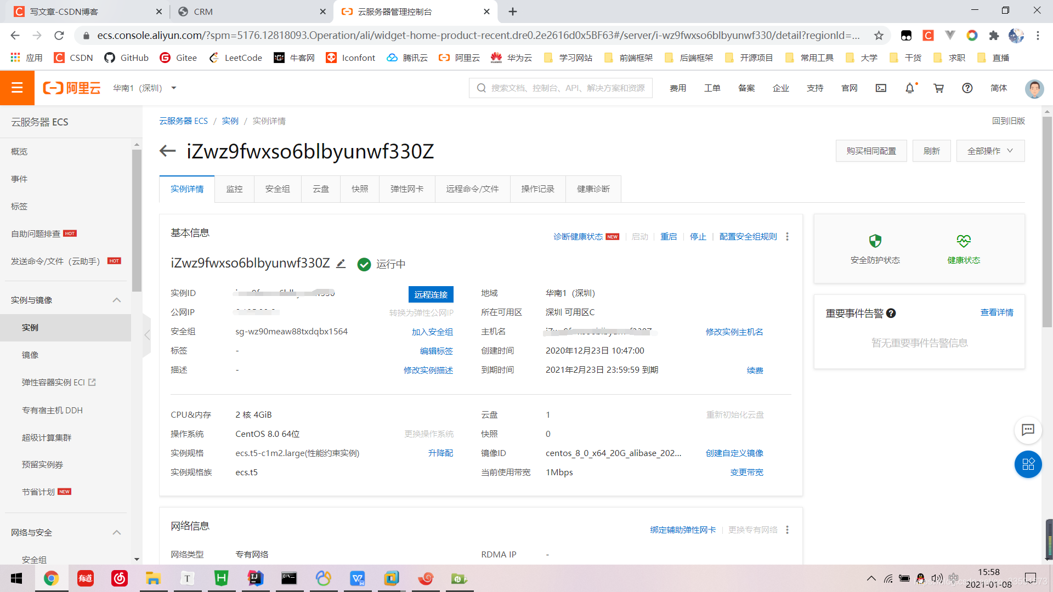Viewport: 1053px width, 592px height.
Task: Open the chat feedback floating icon
Action: pyautogui.click(x=1028, y=430)
